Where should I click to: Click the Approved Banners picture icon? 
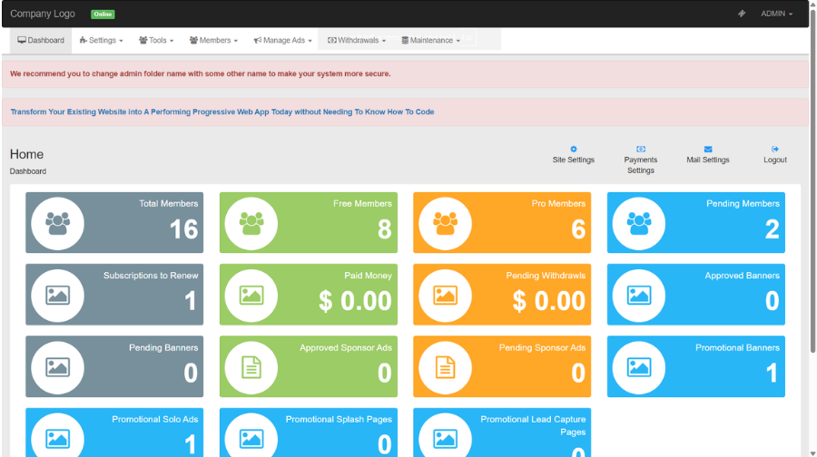pos(639,295)
